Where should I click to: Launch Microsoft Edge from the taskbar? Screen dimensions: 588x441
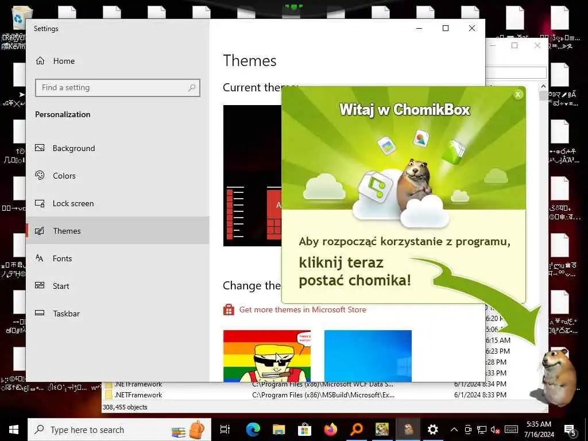pyautogui.click(x=253, y=430)
